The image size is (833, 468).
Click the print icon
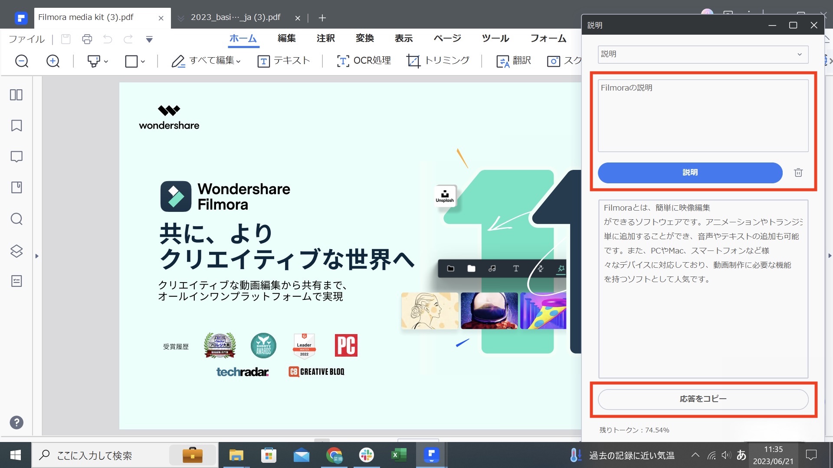(87, 39)
